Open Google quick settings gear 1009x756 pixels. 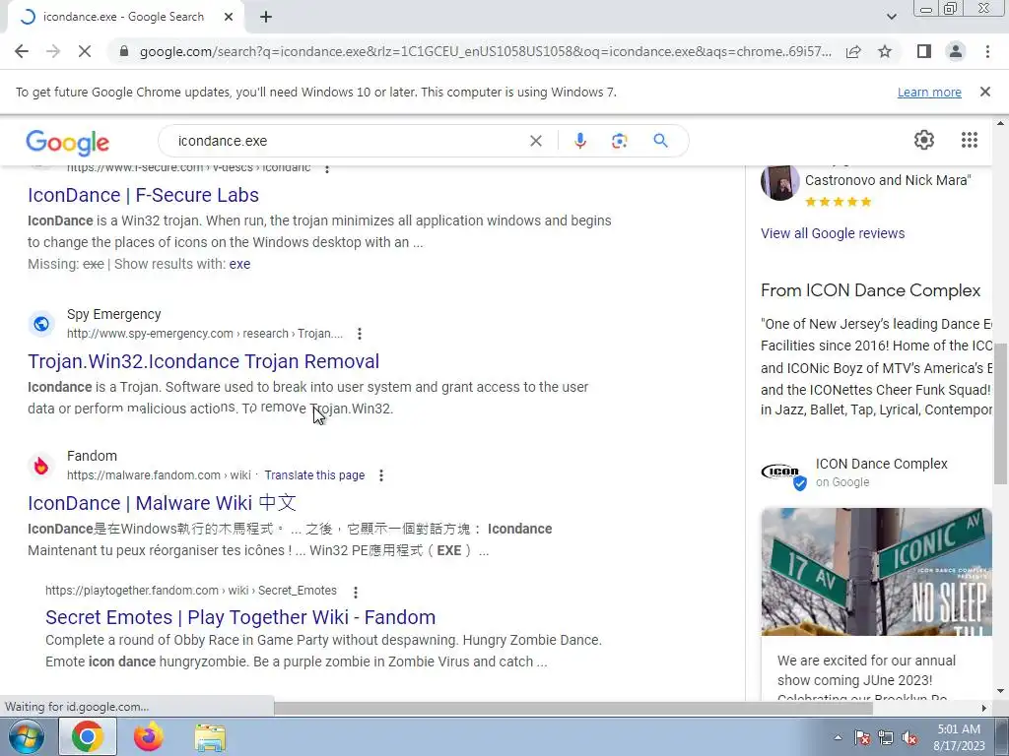click(x=924, y=140)
